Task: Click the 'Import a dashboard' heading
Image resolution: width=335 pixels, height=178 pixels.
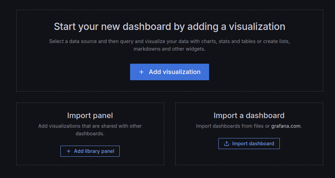Action: tap(249, 115)
